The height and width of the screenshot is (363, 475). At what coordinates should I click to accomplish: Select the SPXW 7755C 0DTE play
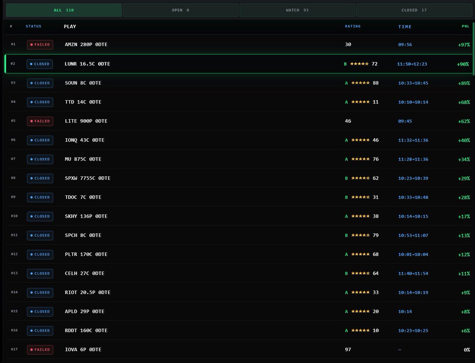point(87,178)
